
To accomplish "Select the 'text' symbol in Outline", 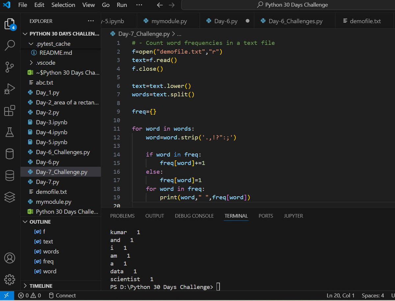I will pos(61,242).
